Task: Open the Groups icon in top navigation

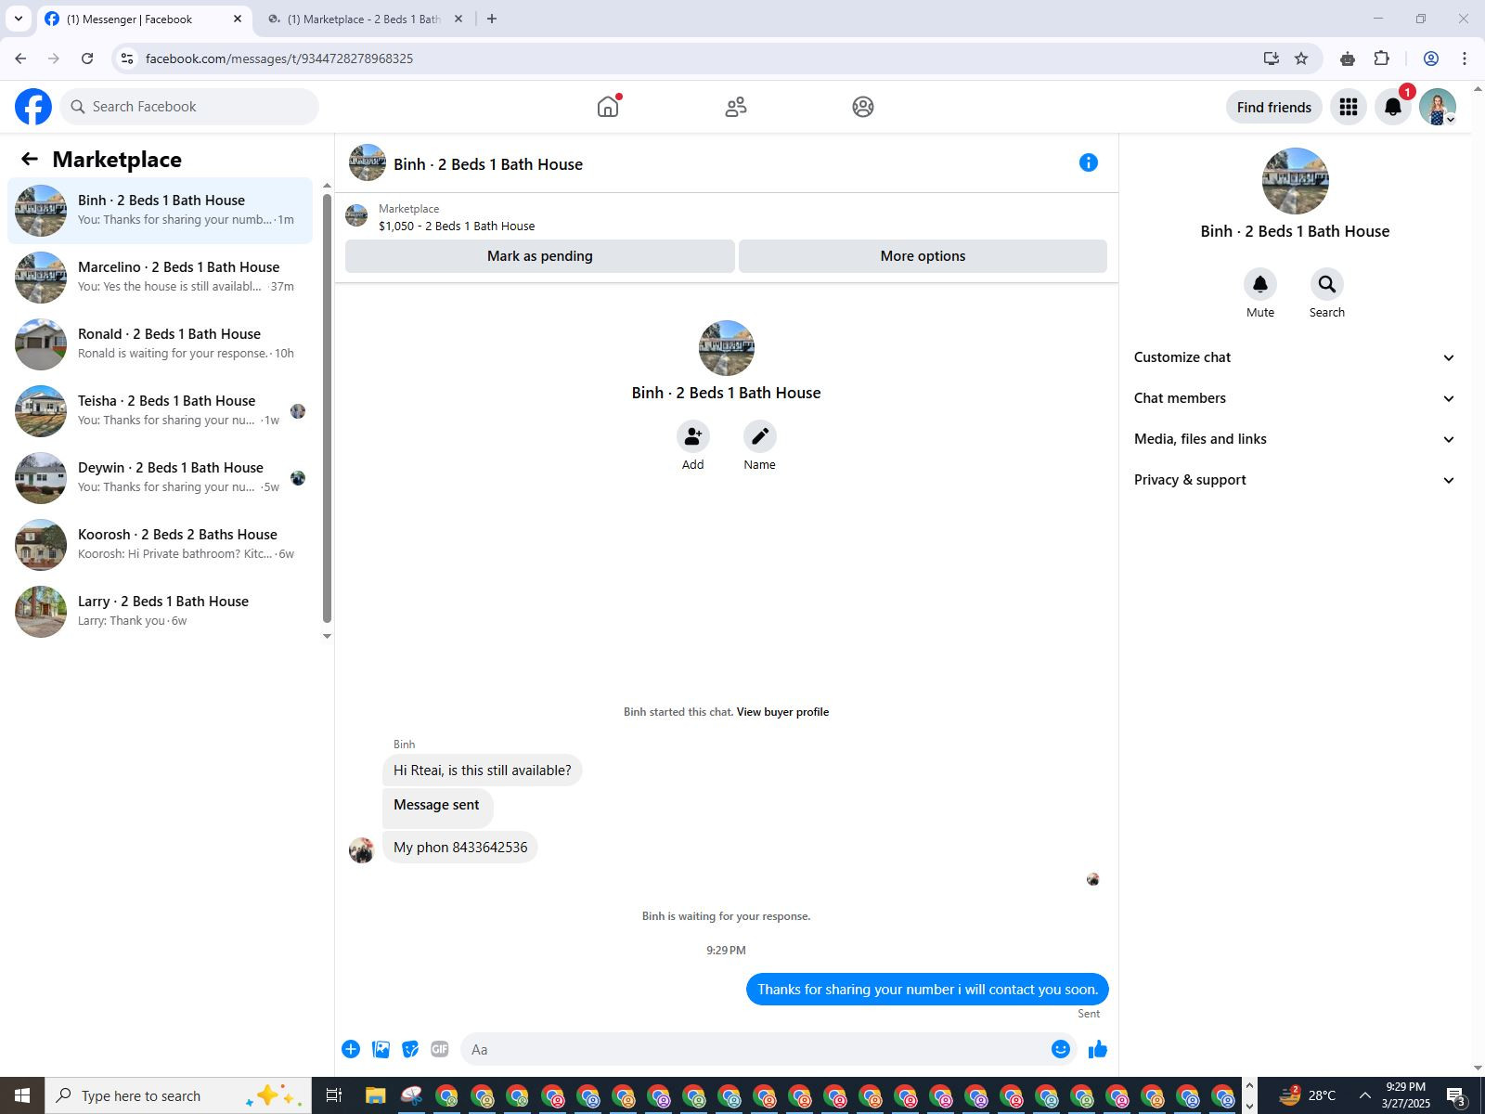Action: click(x=863, y=107)
